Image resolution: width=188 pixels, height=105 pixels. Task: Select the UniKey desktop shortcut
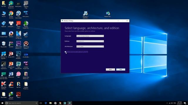coord(11,24)
